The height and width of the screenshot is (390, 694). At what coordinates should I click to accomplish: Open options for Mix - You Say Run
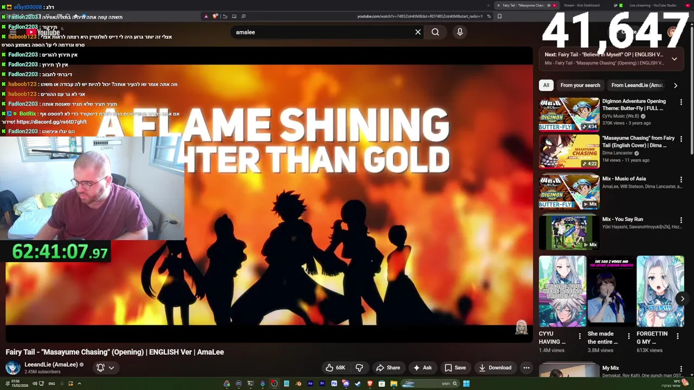(x=681, y=220)
